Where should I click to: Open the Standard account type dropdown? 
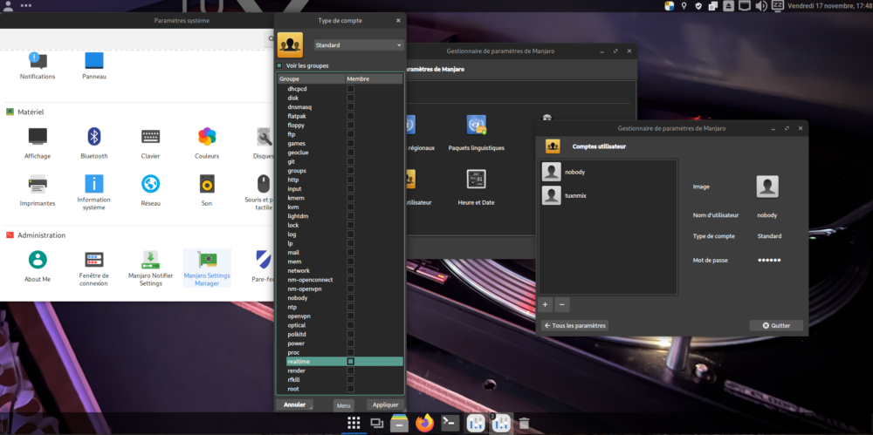tap(359, 45)
